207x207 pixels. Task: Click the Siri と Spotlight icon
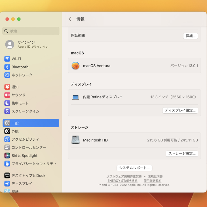(7, 156)
